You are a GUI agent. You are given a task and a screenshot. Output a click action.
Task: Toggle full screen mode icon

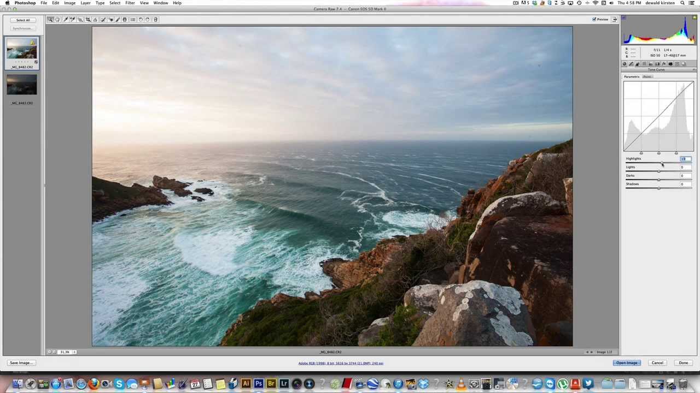pos(614,19)
